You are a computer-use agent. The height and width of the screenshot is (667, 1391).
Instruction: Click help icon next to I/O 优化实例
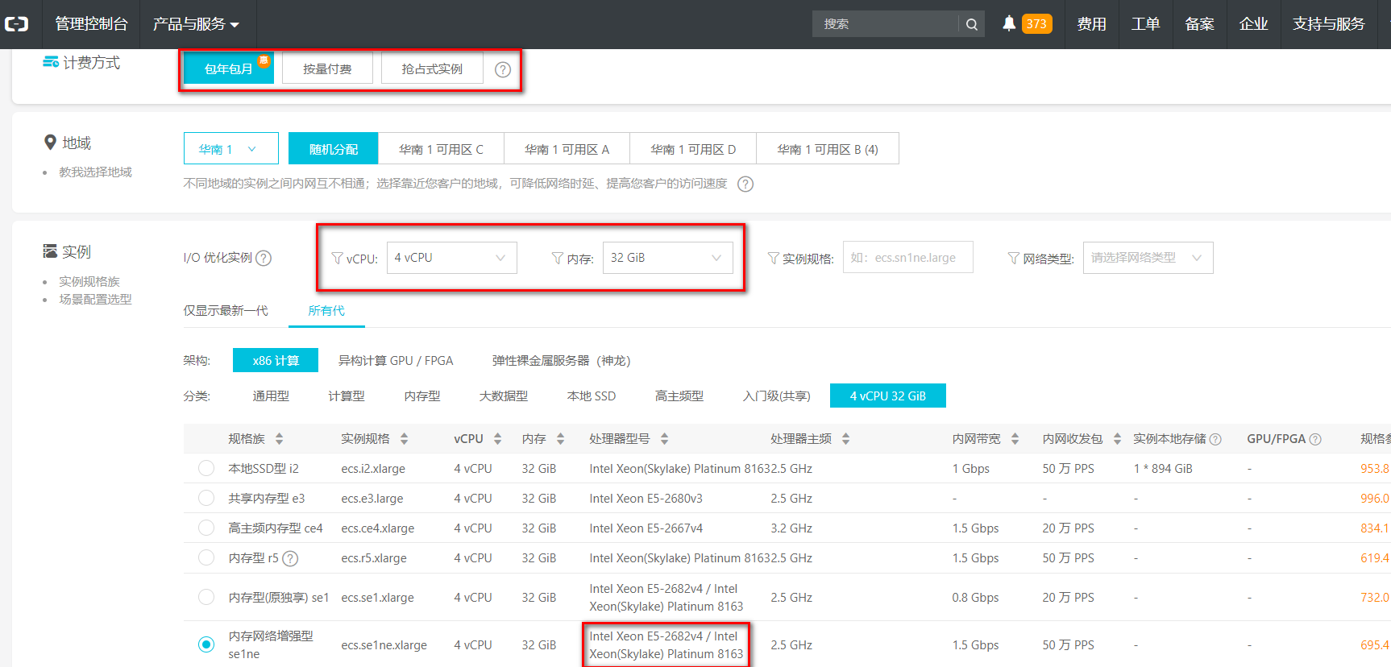tap(264, 258)
